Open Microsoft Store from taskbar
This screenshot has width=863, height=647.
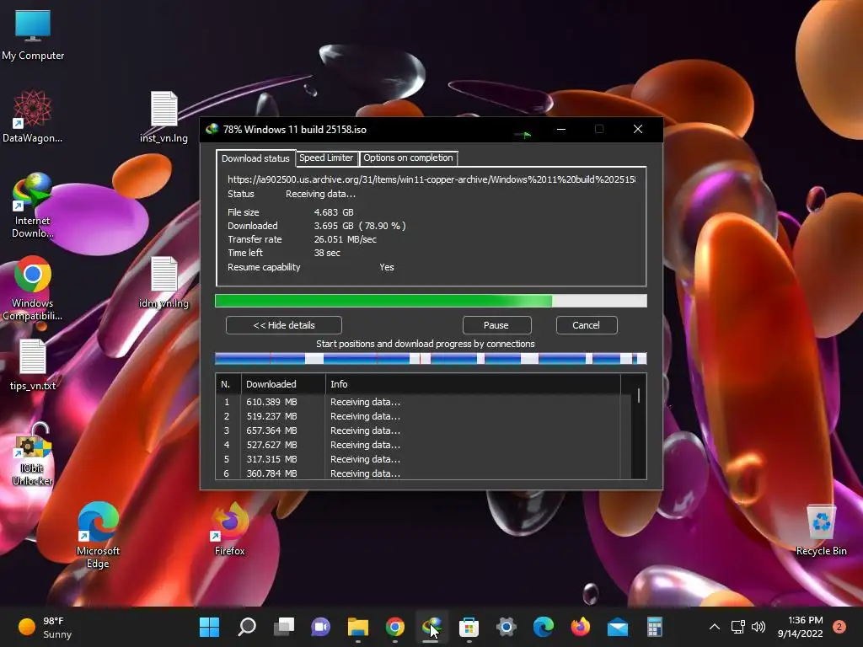coord(469,627)
